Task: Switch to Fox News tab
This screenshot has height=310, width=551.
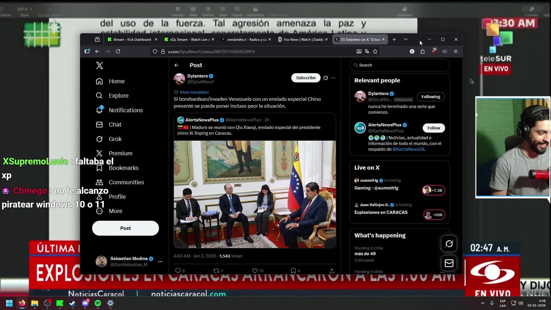Action: click(x=302, y=40)
